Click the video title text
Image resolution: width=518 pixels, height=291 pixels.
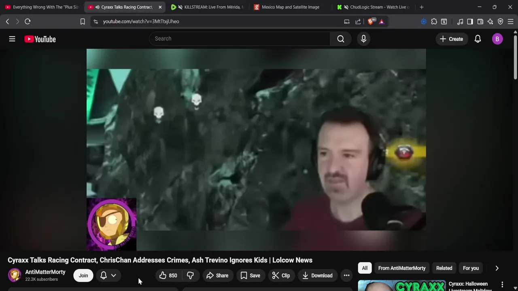point(160,260)
